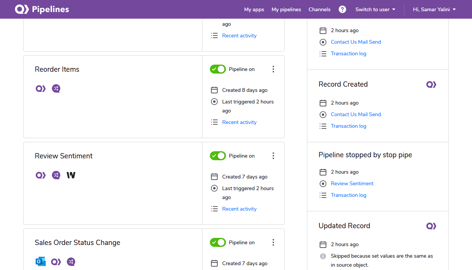Image resolution: width=472 pixels, height=270 pixels.
Task: Click the Sales Order Status Change title
Action: pos(78,242)
